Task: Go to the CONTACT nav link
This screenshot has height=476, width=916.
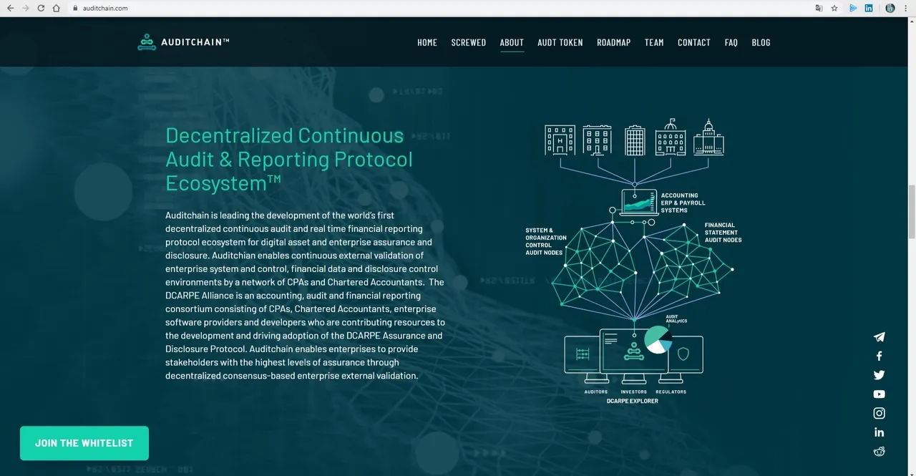Action: [x=694, y=42]
